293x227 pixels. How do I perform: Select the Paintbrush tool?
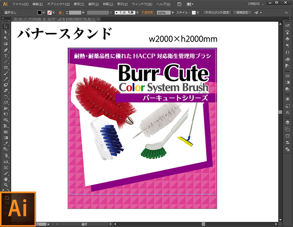point(5,73)
